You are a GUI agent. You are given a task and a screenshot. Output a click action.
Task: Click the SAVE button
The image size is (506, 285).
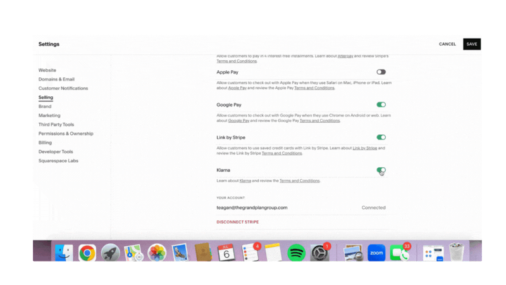click(x=472, y=44)
